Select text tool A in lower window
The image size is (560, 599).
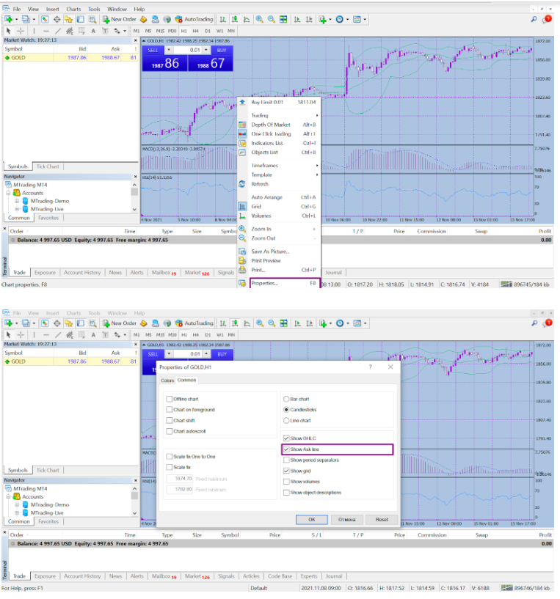click(x=93, y=334)
